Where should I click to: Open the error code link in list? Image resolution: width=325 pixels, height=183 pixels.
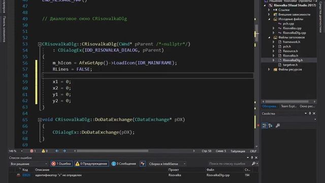(x=26, y=175)
